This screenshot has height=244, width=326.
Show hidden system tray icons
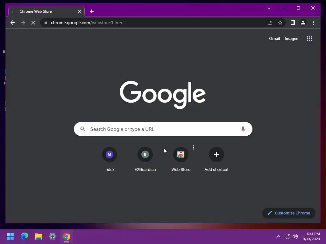278,236
